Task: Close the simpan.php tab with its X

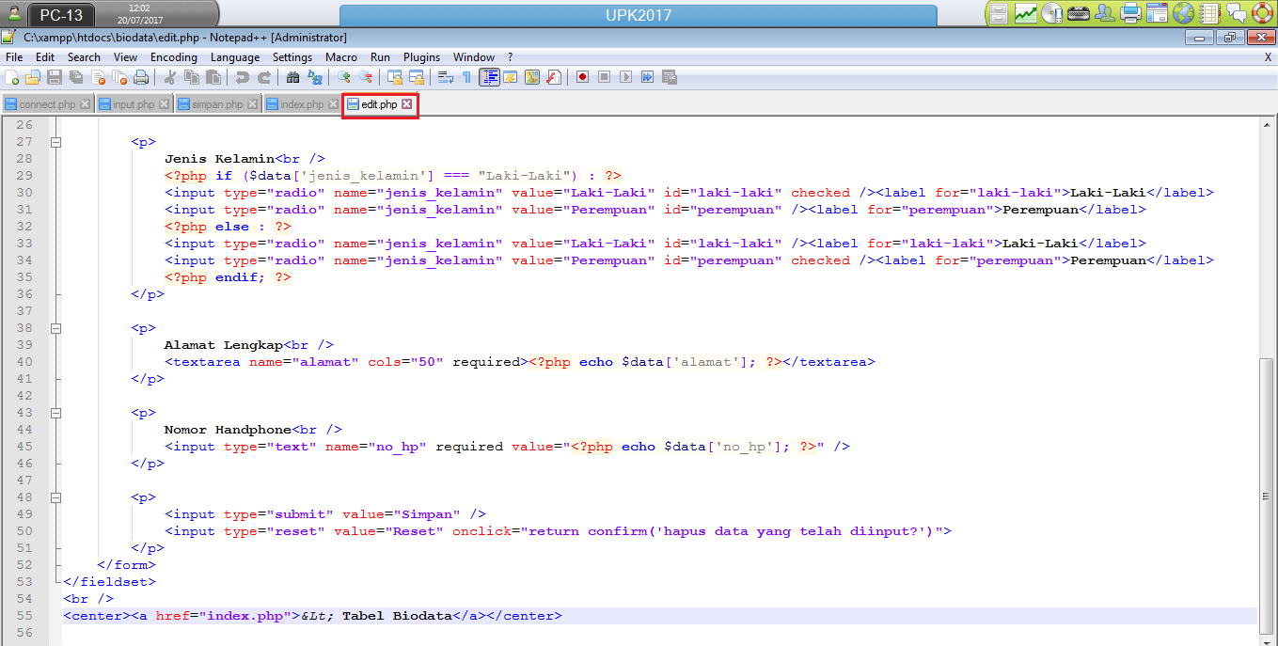Action: (252, 105)
